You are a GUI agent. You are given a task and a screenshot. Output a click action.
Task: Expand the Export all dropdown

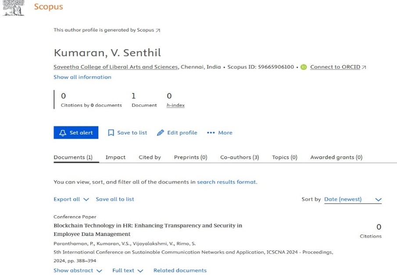[71, 199]
